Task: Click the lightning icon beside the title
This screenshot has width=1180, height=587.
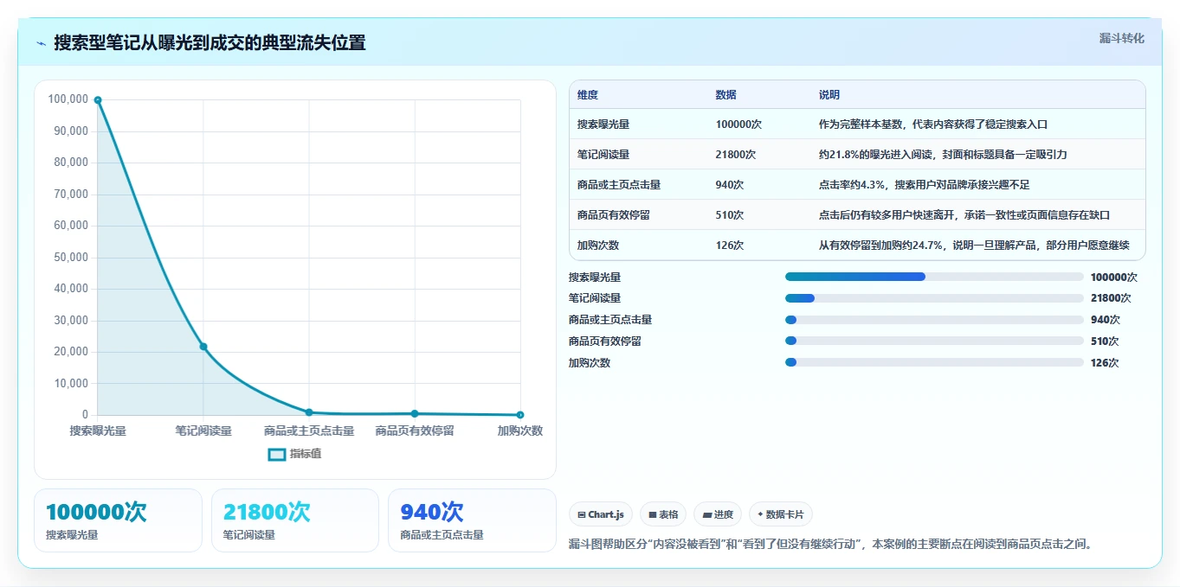Action: (x=41, y=43)
